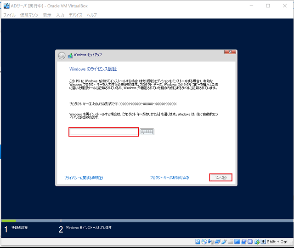This screenshot has height=248, width=294.
Task: Open the 表示 menu
Action: click(x=47, y=15)
